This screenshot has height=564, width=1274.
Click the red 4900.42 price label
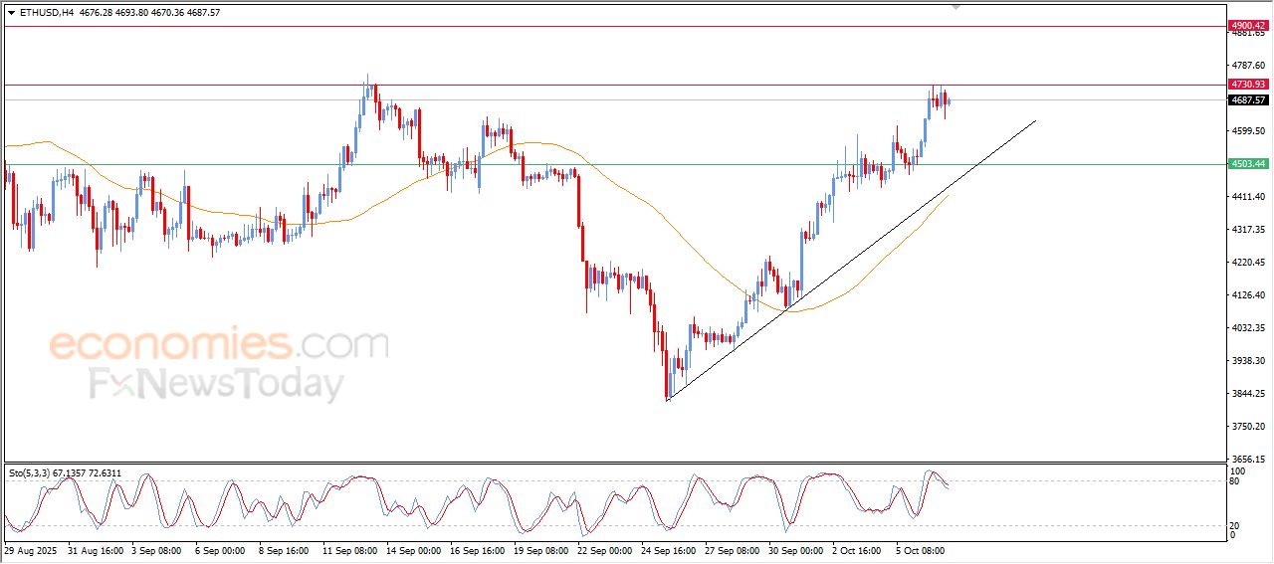pos(1247,25)
